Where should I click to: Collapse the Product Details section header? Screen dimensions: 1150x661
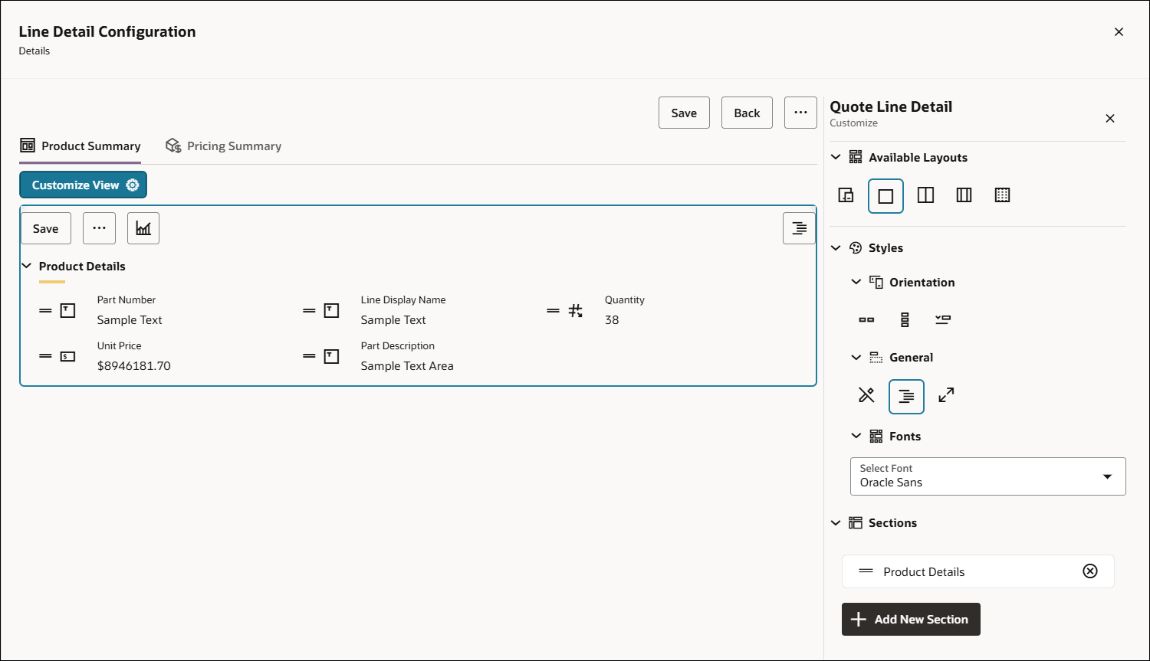click(x=27, y=266)
